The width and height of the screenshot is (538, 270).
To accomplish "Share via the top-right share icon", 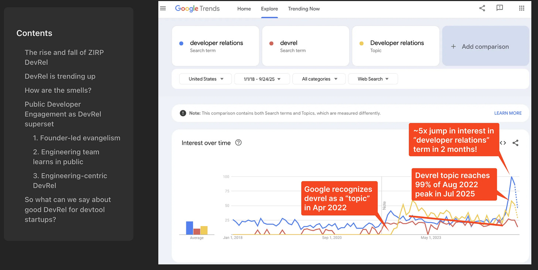I will pyautogui.click(x=482, y=8).
